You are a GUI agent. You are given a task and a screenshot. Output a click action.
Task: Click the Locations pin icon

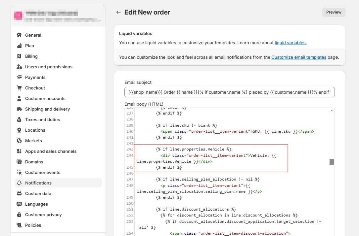click(19, 130)
